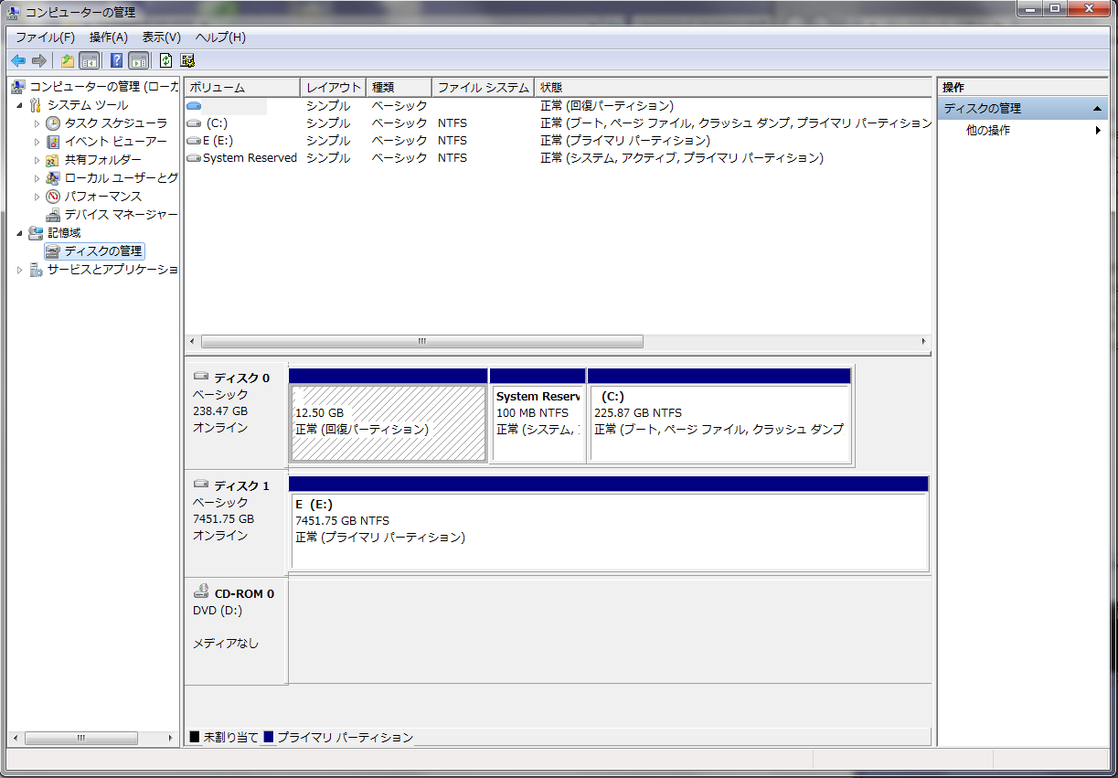Image resolution: width=1118 pixels, height=778 pixels.
Task: Open the 他の操作 submenu arrow
Action: pyautogui.click(x=1098, y=131)
